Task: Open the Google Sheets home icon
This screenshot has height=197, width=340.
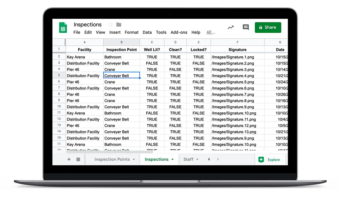Action: click(x=63, y=28)
